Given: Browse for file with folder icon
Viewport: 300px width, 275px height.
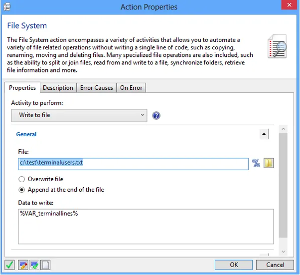Looking at the screenshot, I should [x=269, y=163].
